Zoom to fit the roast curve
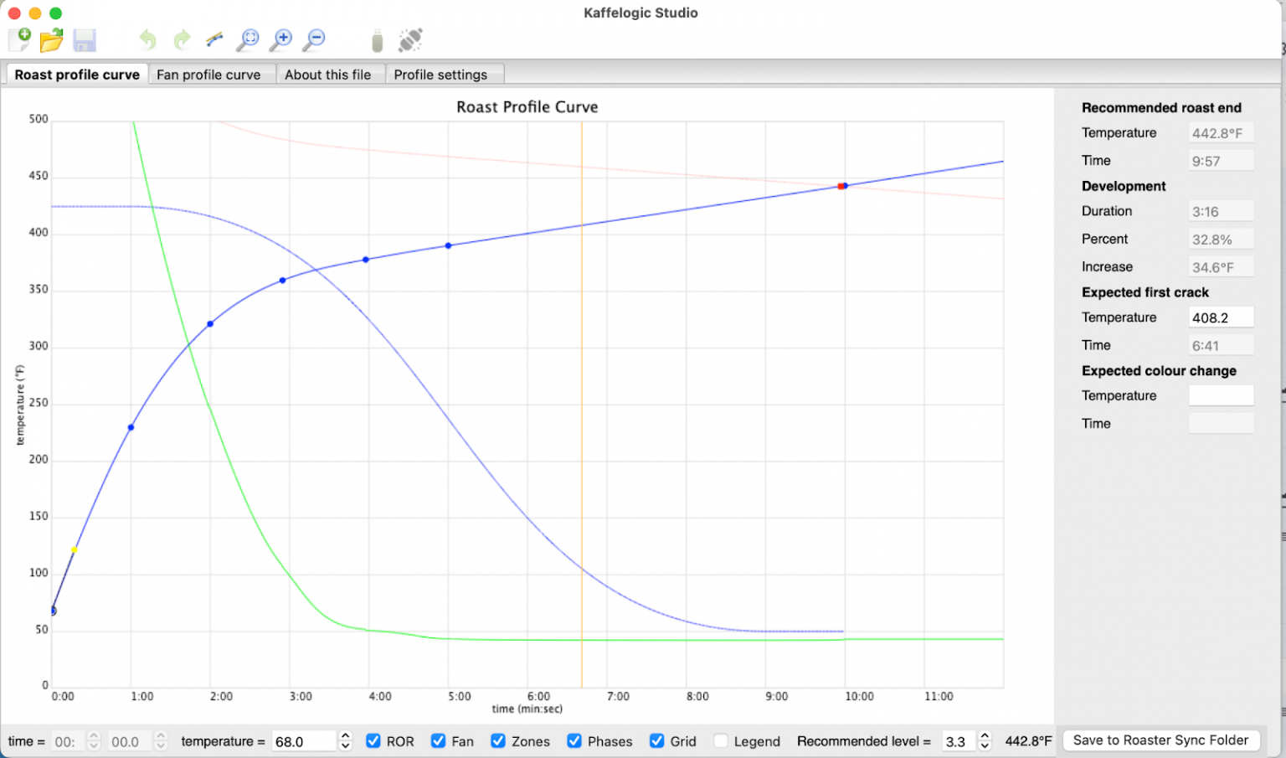This screenshot has height=758, width=1286. (247, 39)
